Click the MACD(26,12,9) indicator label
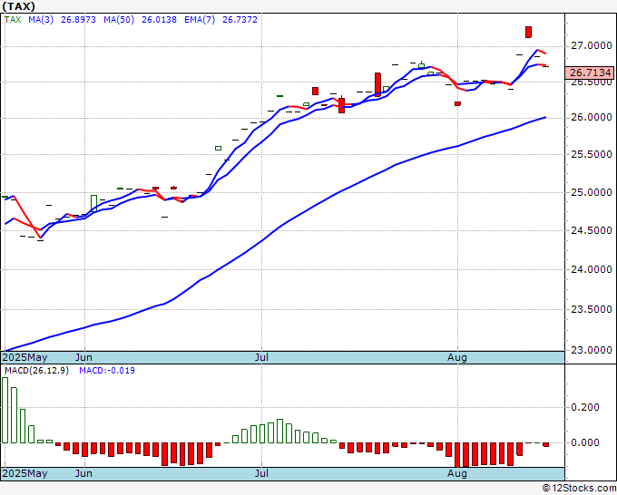The width and height of the screenshot is (617, 495). click(x=36, y=371)
